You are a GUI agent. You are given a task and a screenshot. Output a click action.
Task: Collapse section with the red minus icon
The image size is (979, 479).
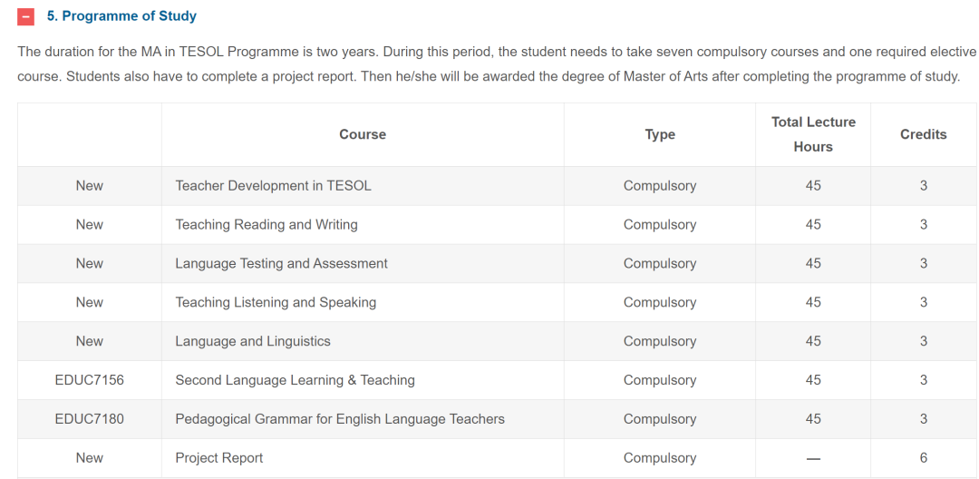click(x=25, y=16)
